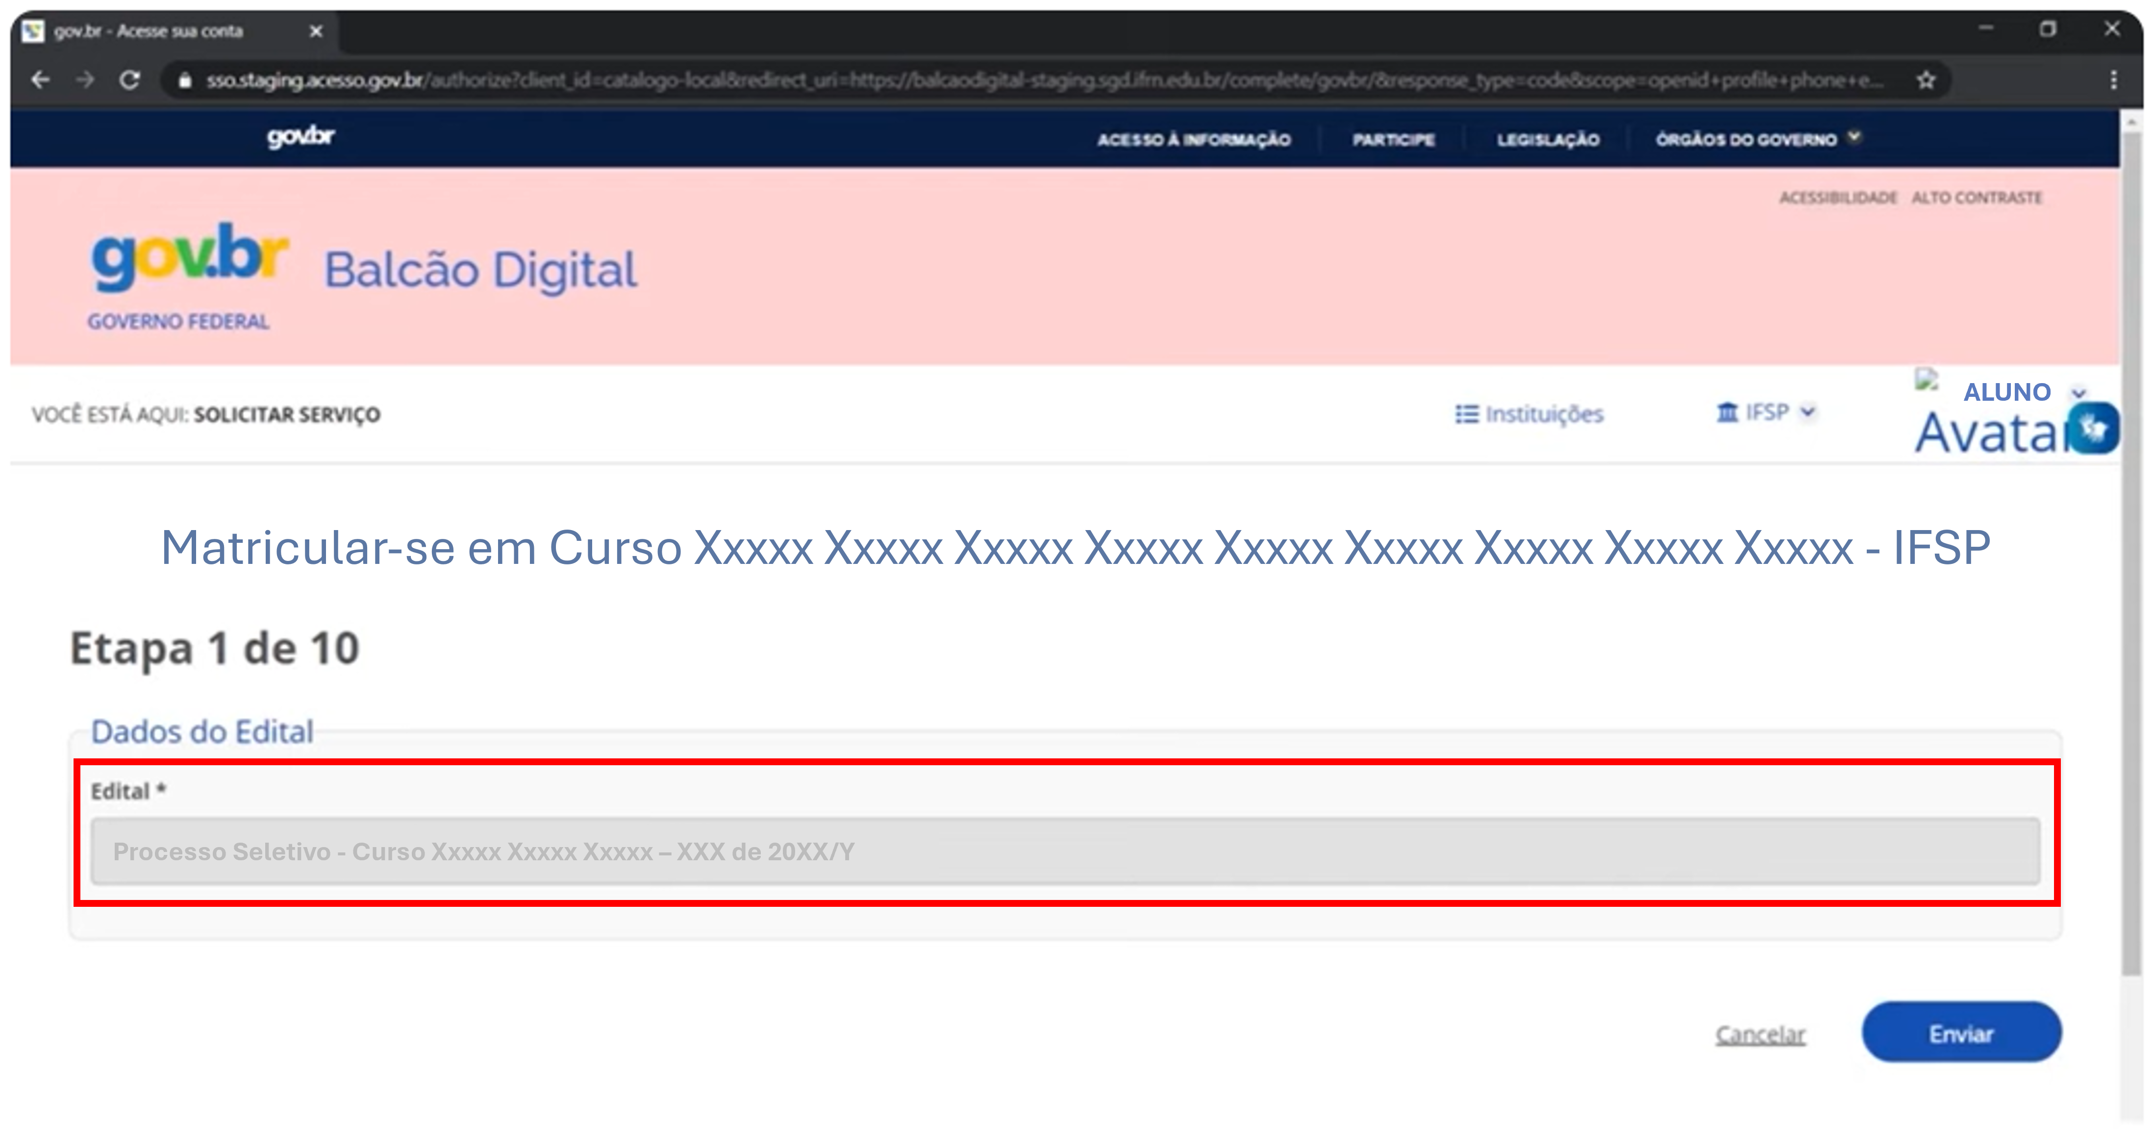Viewport: 2154px width, 1141px height.
Task: Reload the page with refresh icon
Action: (x=129, y=80)
